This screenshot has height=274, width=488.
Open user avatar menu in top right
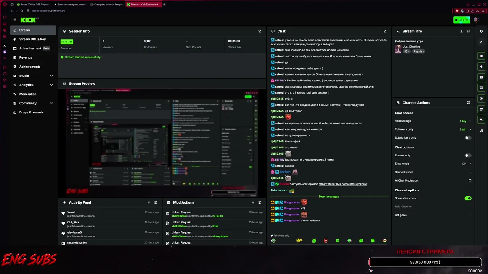(x=477, y=20)
